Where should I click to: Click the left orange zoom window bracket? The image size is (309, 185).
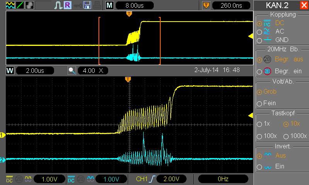[99, 41]
